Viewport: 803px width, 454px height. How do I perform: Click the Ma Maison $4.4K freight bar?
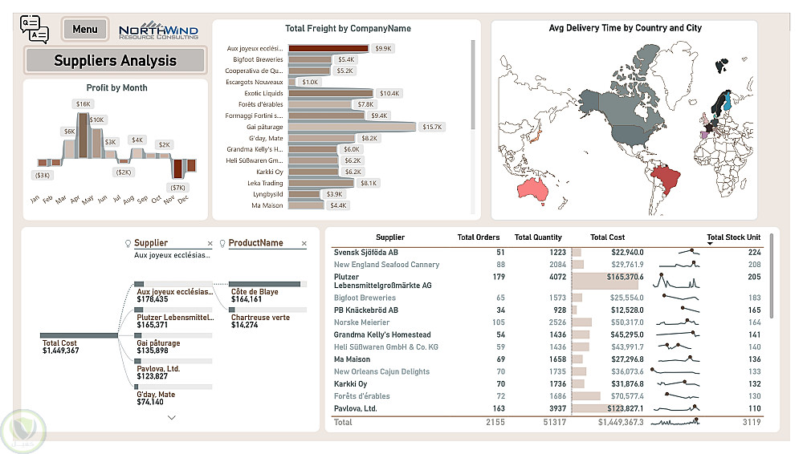306,205
